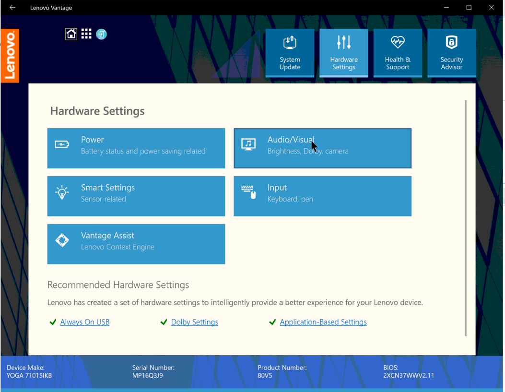505x392 pixels.
Task: Open the Vantage Assist tile
Action: click(136, 244)
